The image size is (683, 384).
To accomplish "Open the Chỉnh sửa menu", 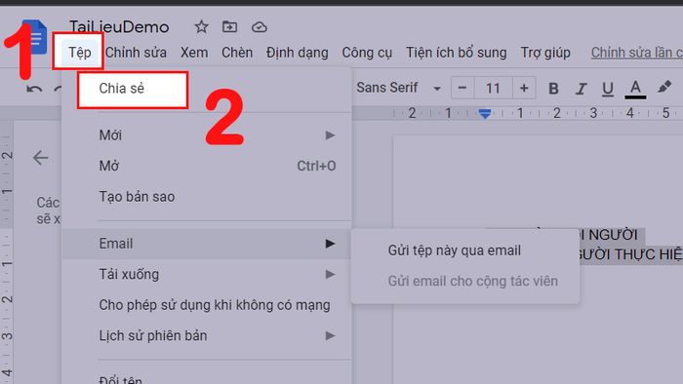I will coord(136,53).
